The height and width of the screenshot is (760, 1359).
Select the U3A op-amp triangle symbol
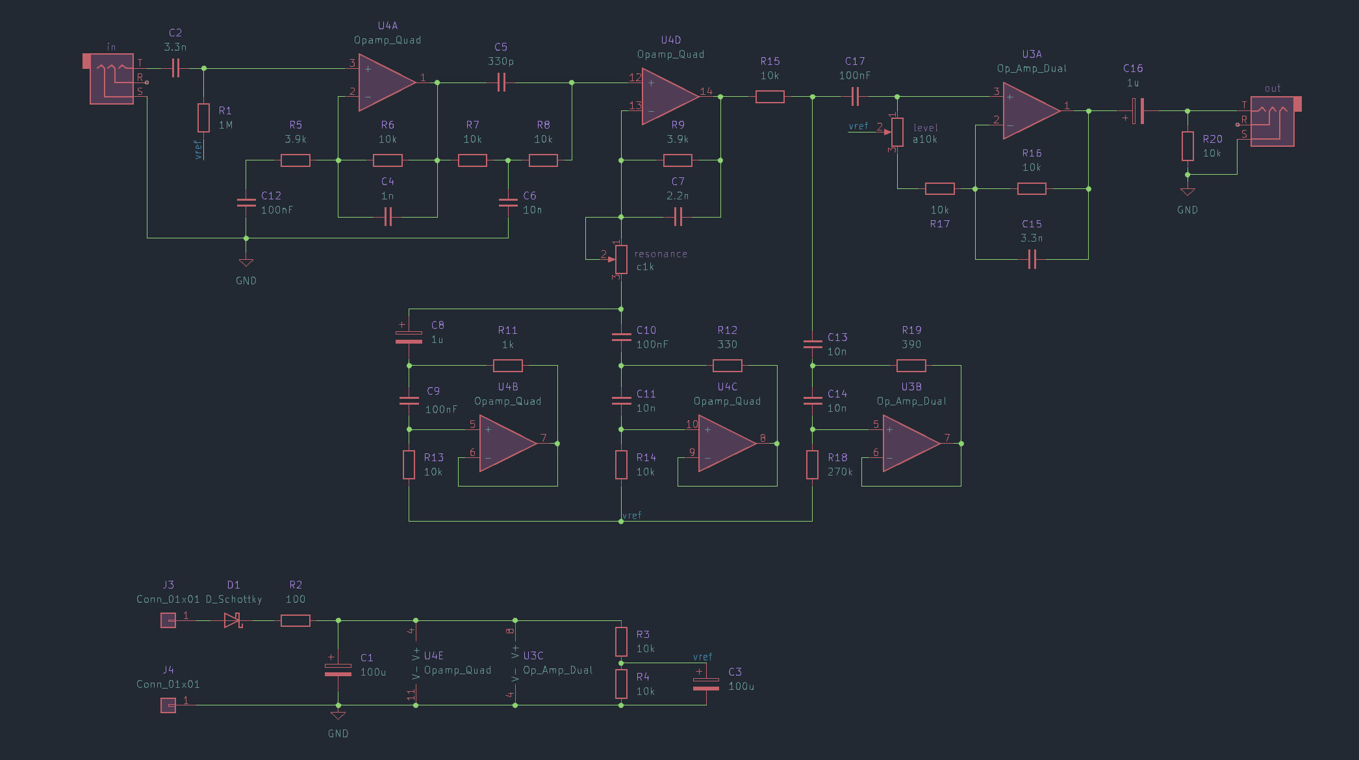(1032, 111)
